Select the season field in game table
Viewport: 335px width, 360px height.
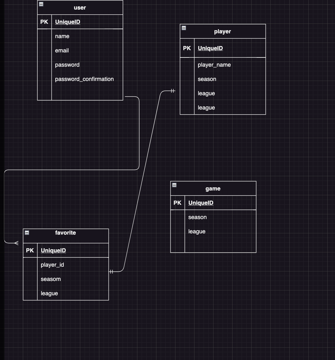[197, 217]
